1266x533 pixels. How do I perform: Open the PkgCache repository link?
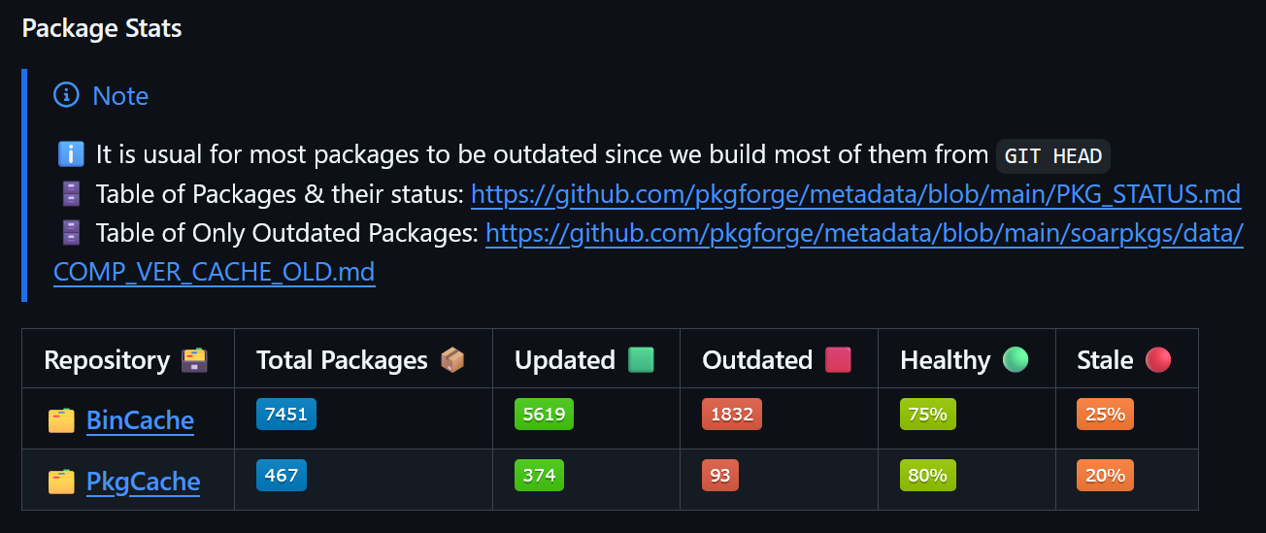[x=143, y=482]
